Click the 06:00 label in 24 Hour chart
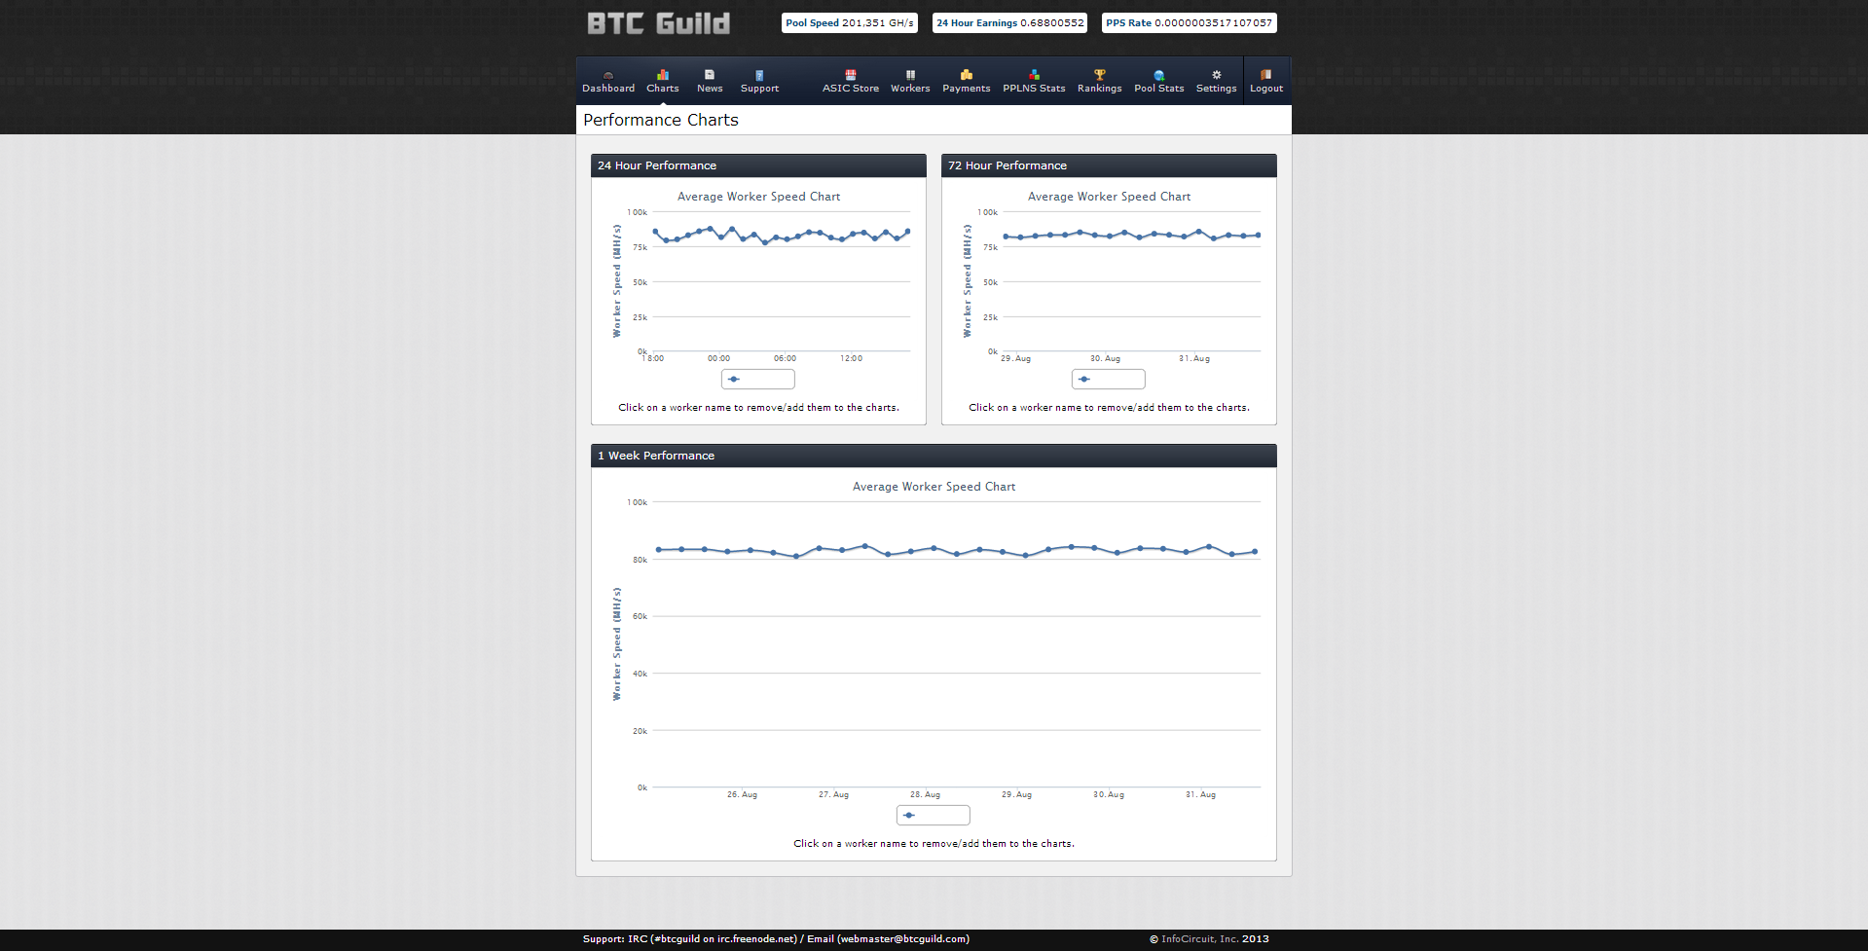Viewport: 1868px width, 951px height. pos(785,359)
